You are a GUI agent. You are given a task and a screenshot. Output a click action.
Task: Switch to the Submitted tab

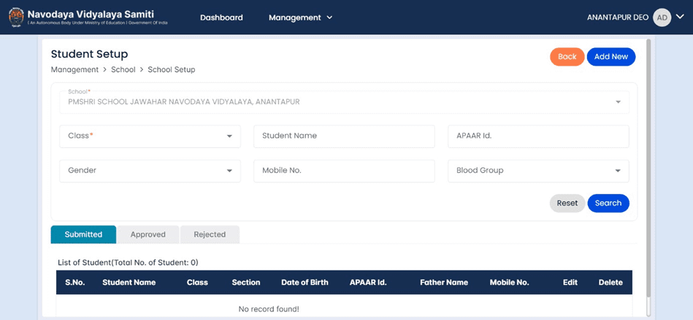[x=83, y=235]
